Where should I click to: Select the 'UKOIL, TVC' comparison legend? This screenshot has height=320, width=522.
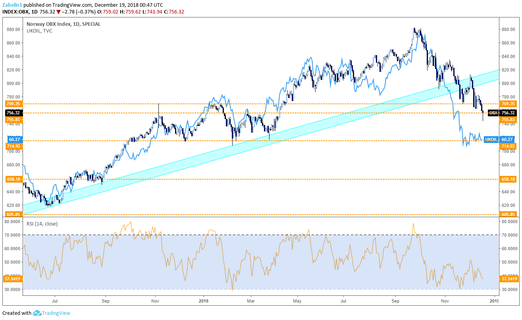point(39,31)
